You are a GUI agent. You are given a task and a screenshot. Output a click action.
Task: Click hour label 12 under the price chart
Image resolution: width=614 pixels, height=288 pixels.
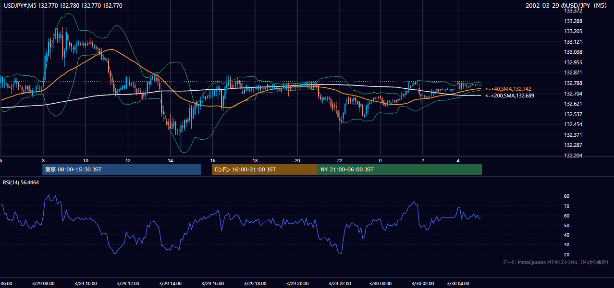128,160
